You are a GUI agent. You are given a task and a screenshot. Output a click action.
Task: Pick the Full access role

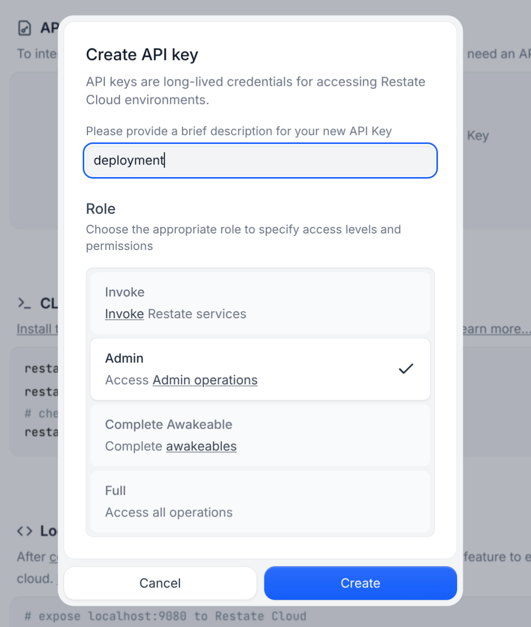pos(260,501)
